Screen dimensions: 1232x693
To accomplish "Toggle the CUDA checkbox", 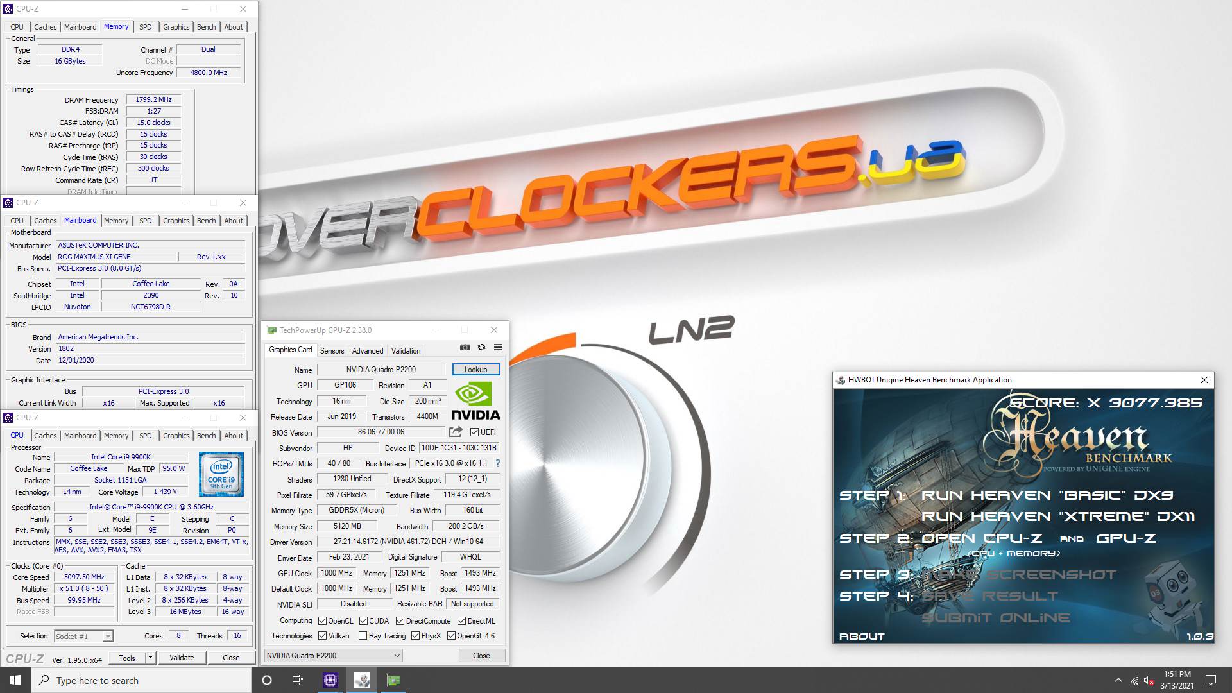I will (x=363, y=621).
